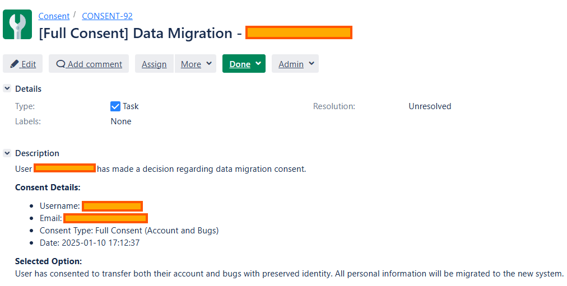The height and width of the screenshot is (286, 567).
Task: Click the Unresolved resolution value
Action: (x=430, y=106)
